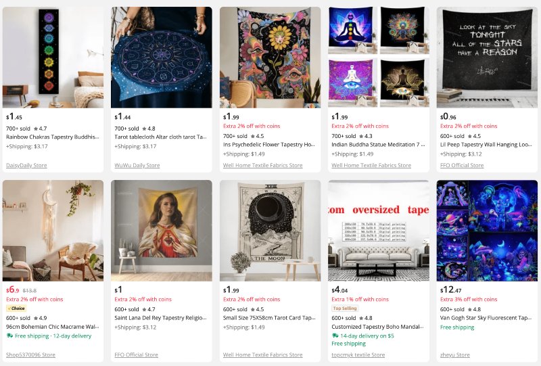View the Tarot tablecloth product image
Screen dimensions: 541x366
coord(161,58)
